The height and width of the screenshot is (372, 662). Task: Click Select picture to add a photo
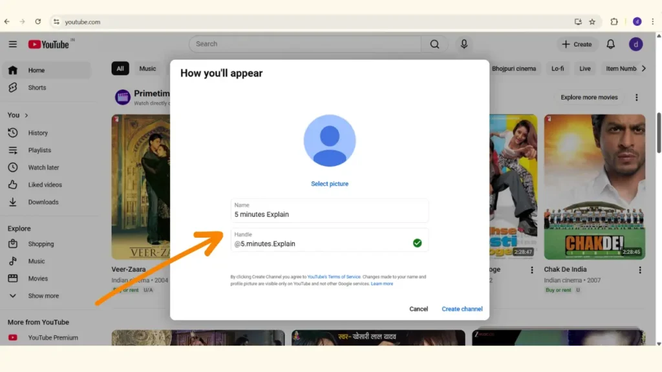click(x=330, y=183)
